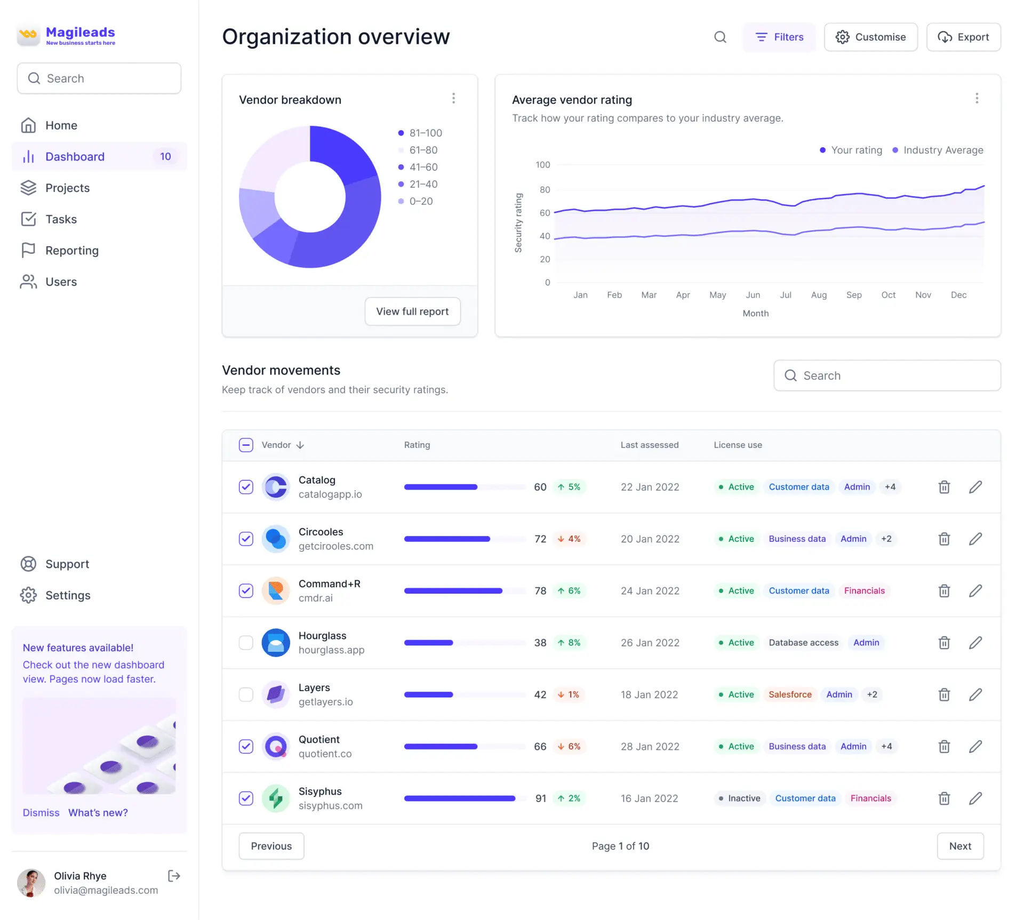Check the Layers row checkbox
The width and height of the screenshot is (1024, 920).
click(x=246, y=694)
